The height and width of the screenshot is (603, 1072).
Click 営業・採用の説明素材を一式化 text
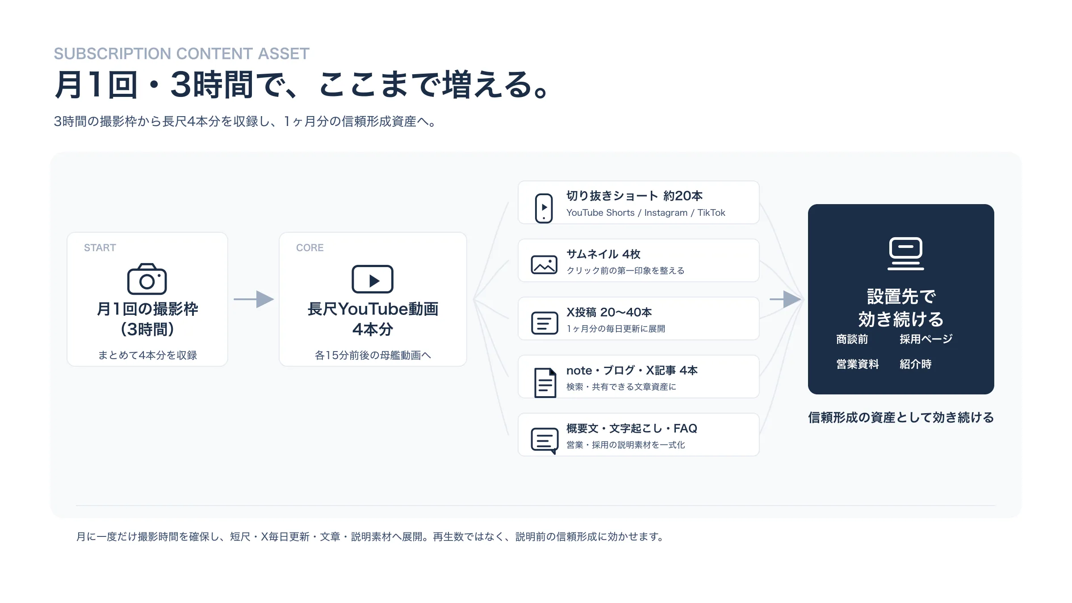[x=626, y=445]
